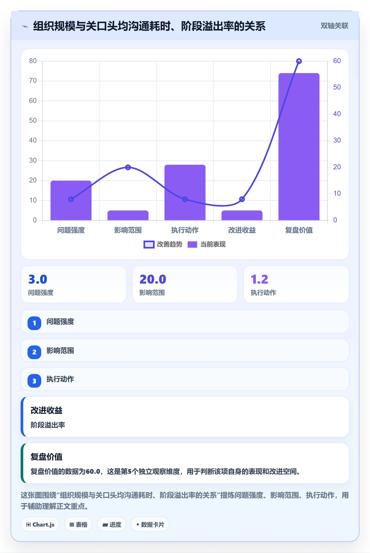Select the 20.0 影响范围 stat card
The image size is (370, 553).
tap(185, 284)
